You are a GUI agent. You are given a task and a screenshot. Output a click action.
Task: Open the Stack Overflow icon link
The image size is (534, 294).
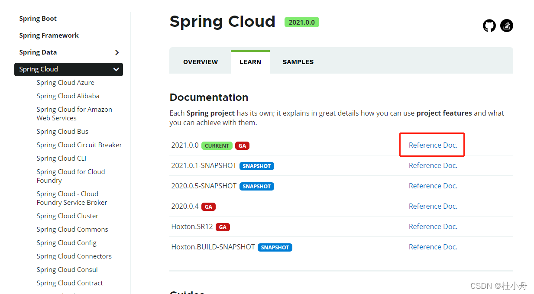507,26
